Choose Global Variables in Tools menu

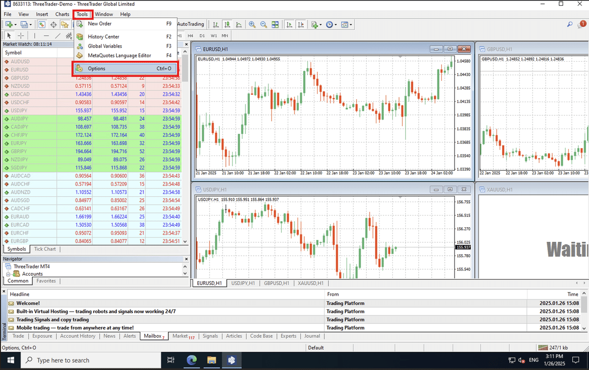coord(126,46)
